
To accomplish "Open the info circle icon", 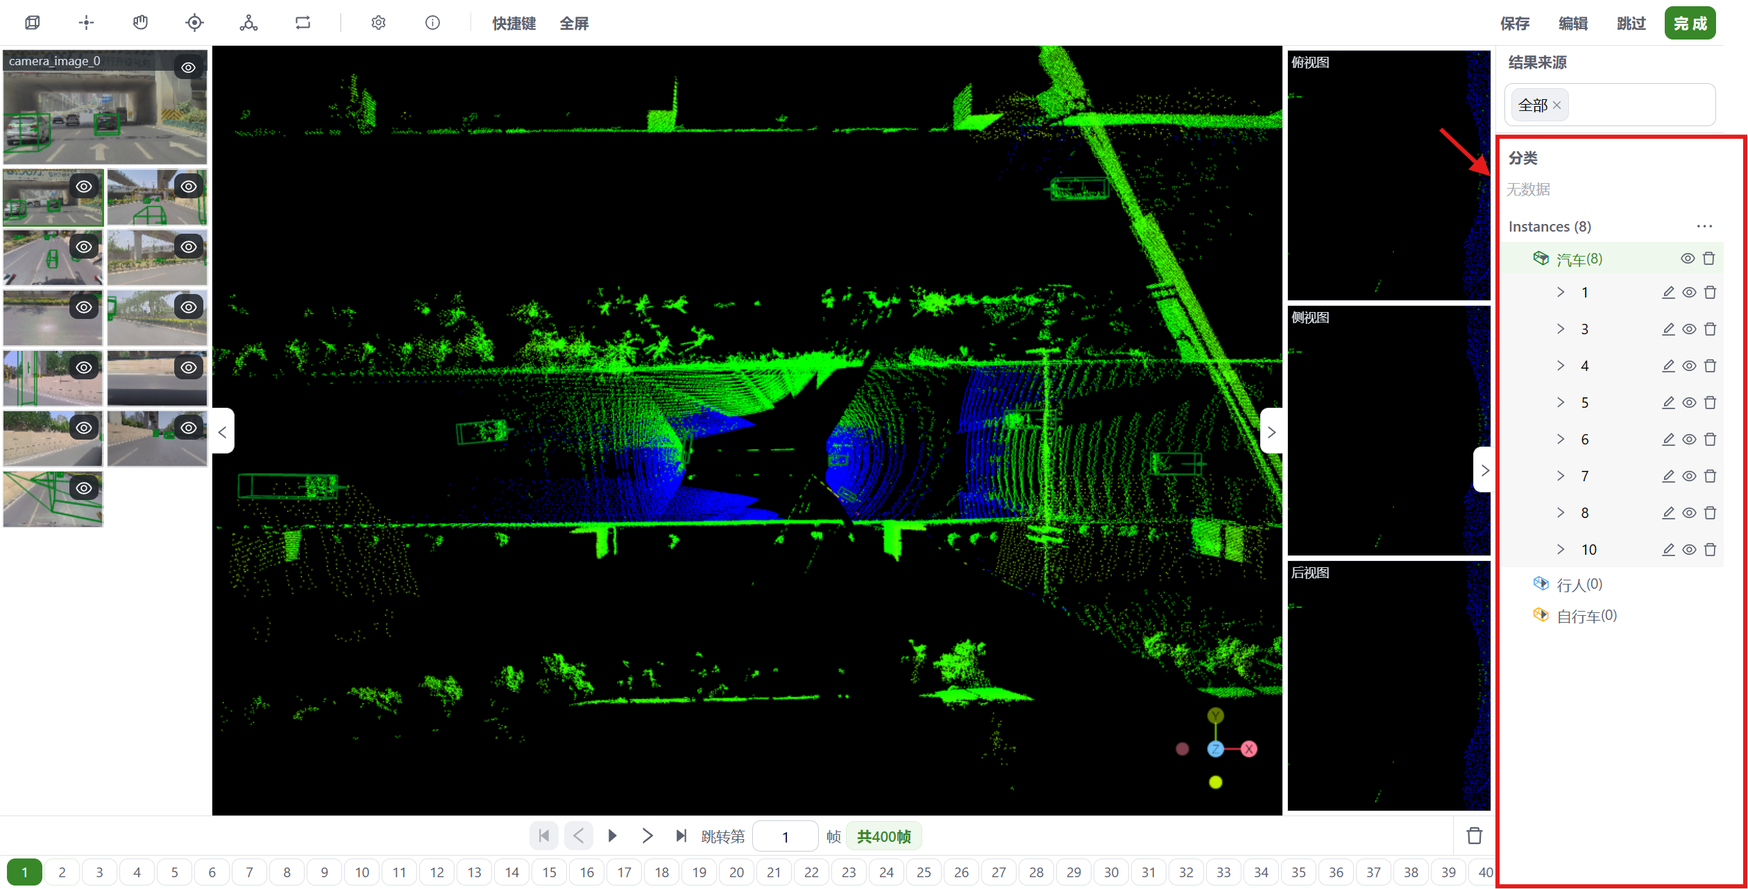I will tap(432, 23).
